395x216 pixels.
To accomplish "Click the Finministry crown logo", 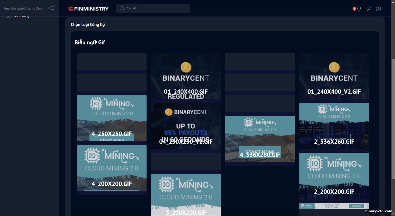I will point(88,9).
